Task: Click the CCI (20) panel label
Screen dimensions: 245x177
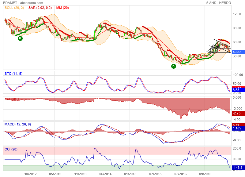Action: 11,149
